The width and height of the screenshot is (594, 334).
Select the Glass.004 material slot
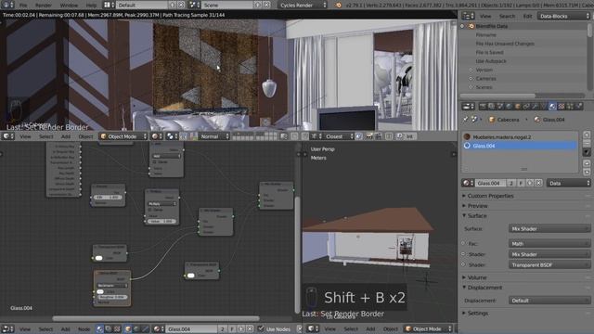point(520,146)
